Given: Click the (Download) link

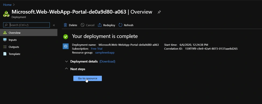Looking at the screenshot, I should [x=107, y=61].
